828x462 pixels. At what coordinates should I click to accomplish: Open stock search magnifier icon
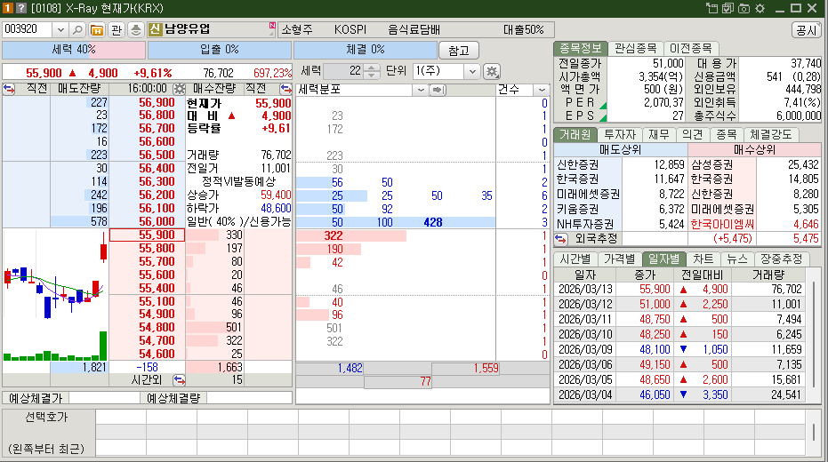coord(77,29)
